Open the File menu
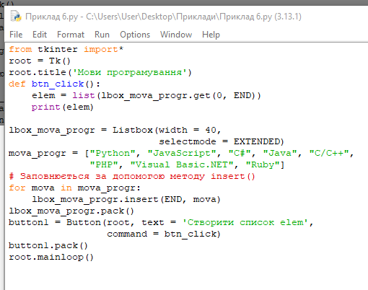Viewport: 368px width, 290px height. tap(16, 35)
